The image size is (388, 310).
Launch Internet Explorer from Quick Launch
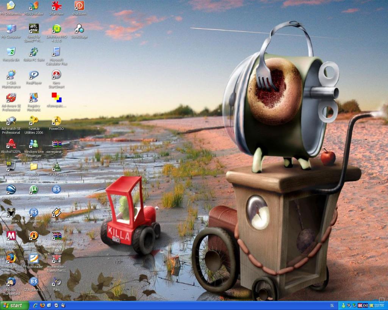(x=35, y=305)
